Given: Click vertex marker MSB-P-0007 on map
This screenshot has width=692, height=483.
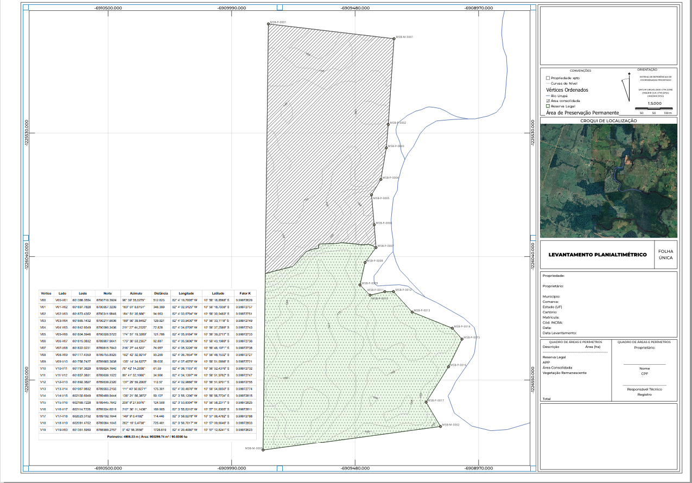Looking at the screenshot, I should coord(376,247).
